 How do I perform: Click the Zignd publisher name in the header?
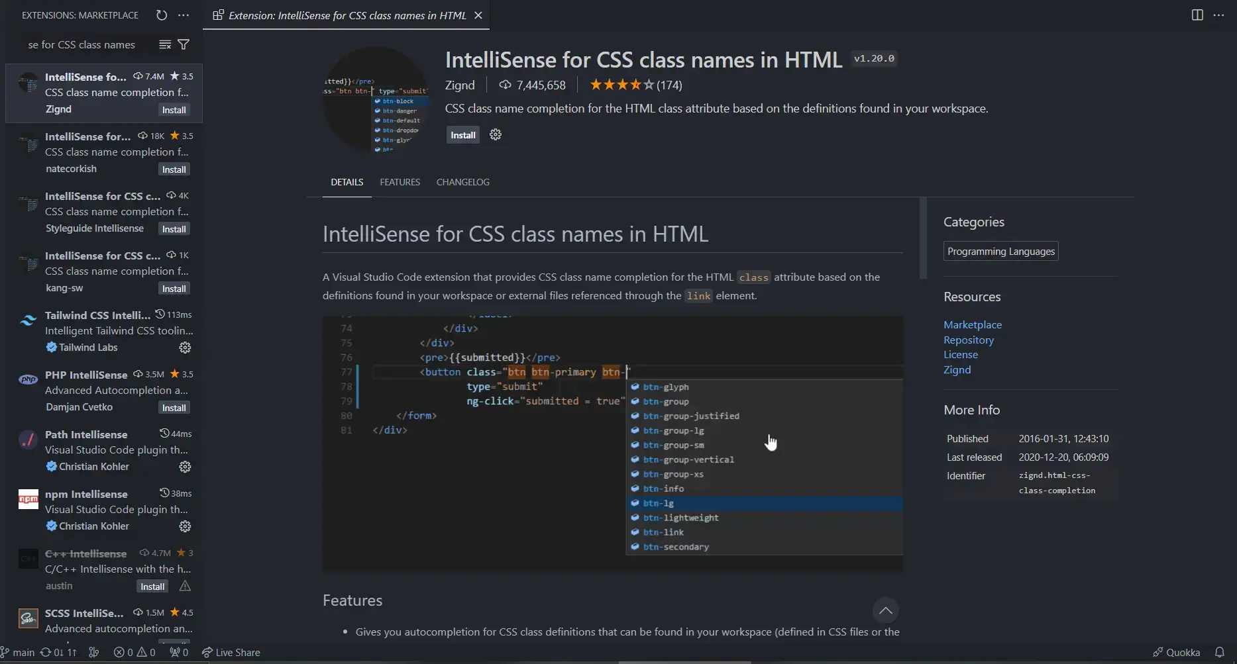click(x=460, y=85)
